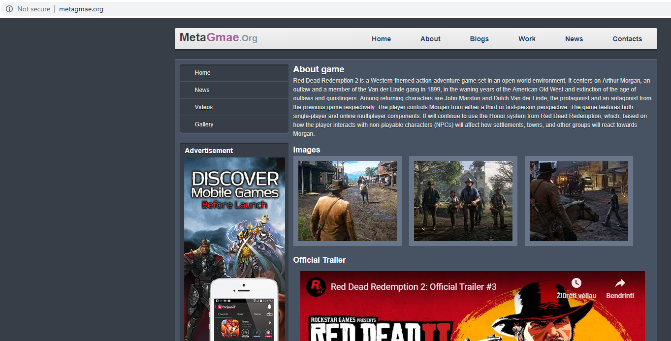Viewport: 671px width, 341px height.
Task: Go to Home in top navigation bar
Action: click(381, 39)
